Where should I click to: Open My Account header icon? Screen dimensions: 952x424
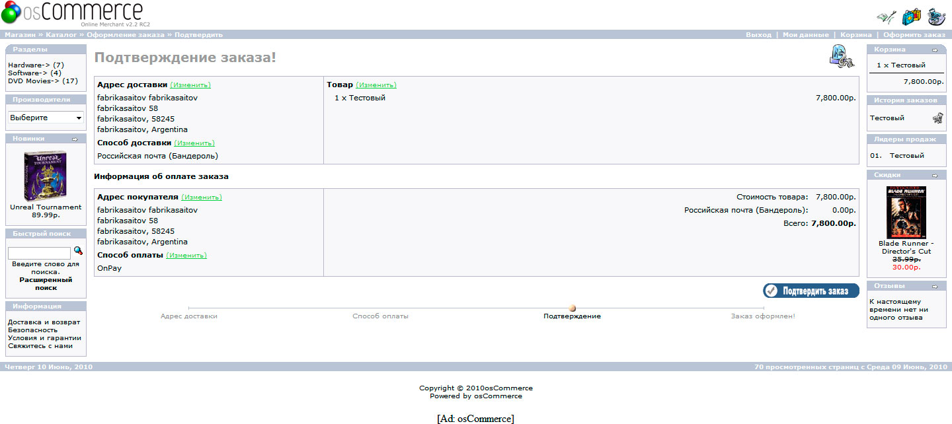[885, 17]
